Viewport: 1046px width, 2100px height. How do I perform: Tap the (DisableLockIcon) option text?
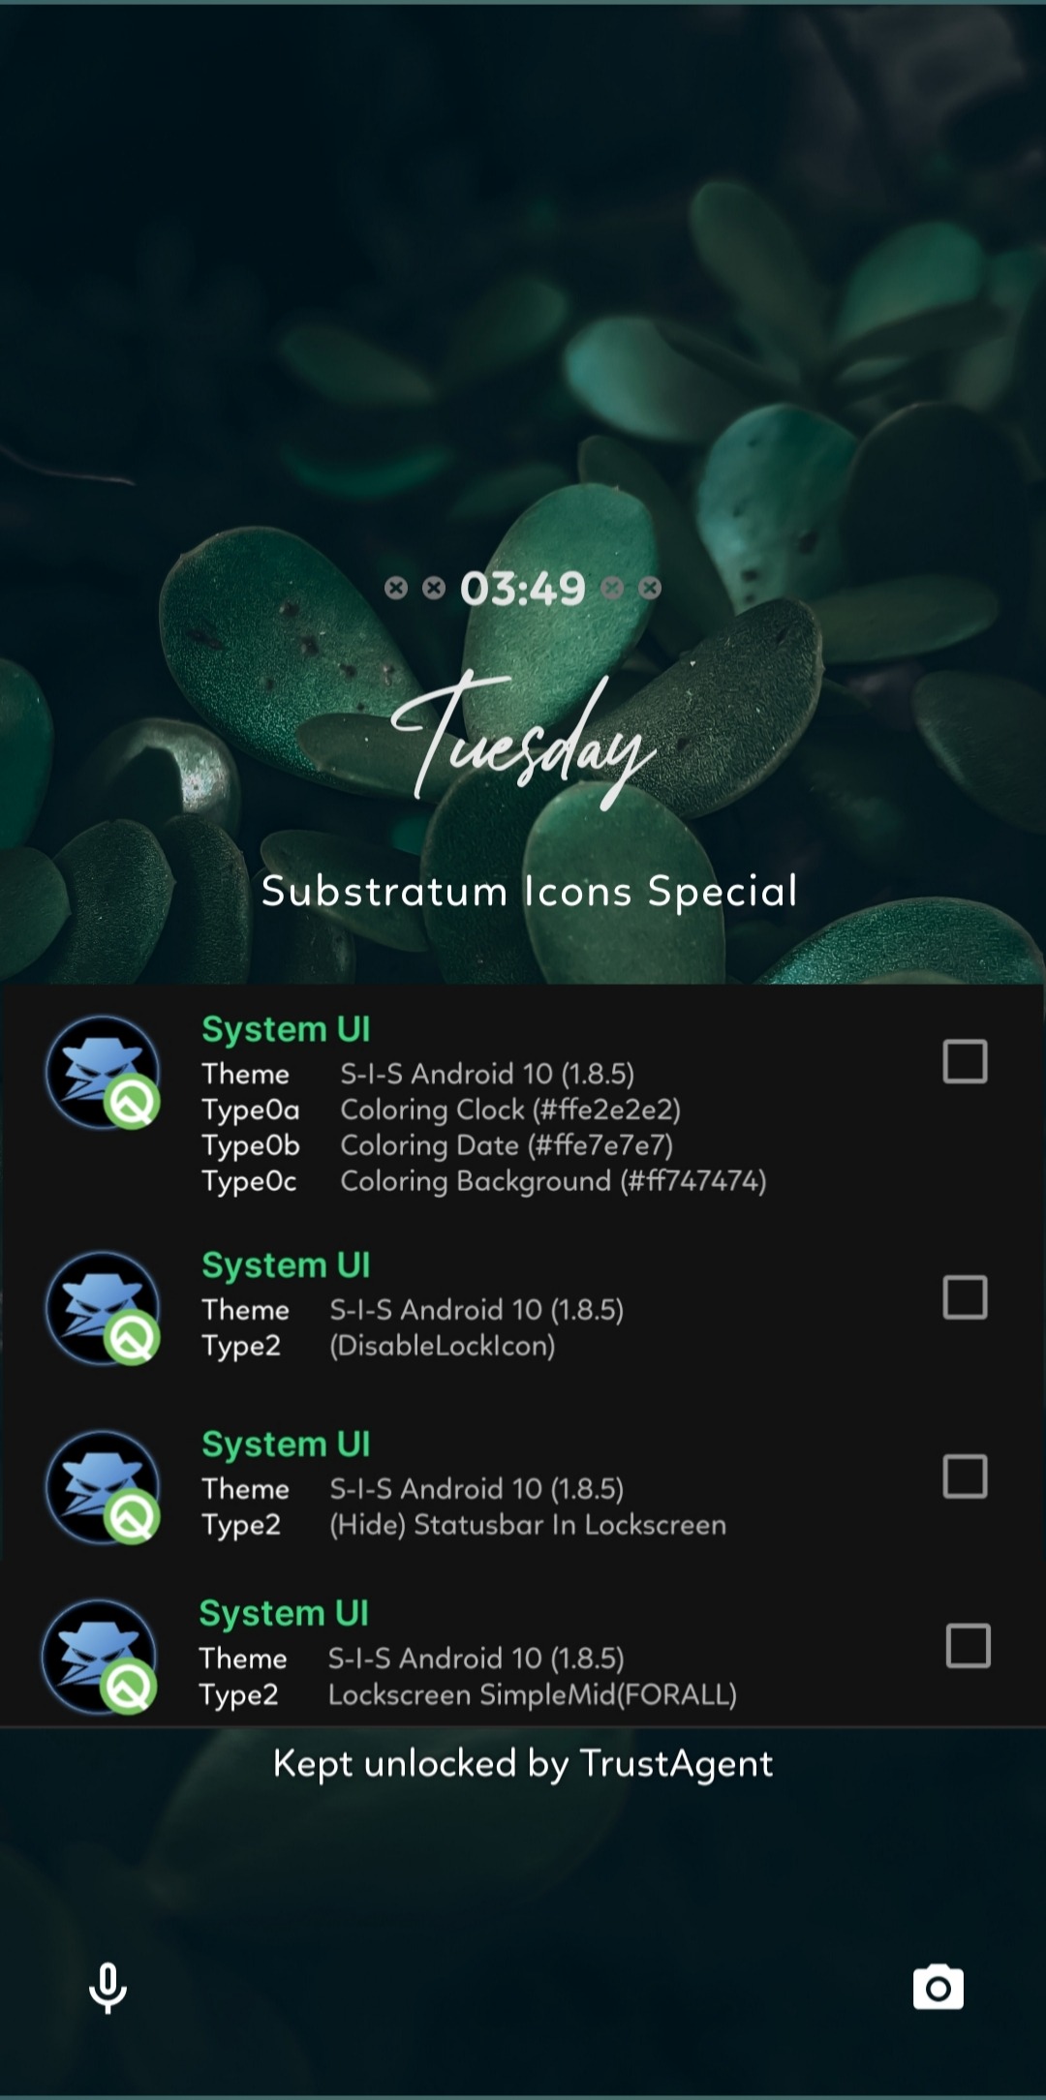(x=443, y=1346)
